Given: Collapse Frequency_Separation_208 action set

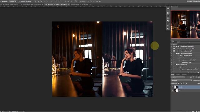Looking at the screenshot, I should point(176,49).
